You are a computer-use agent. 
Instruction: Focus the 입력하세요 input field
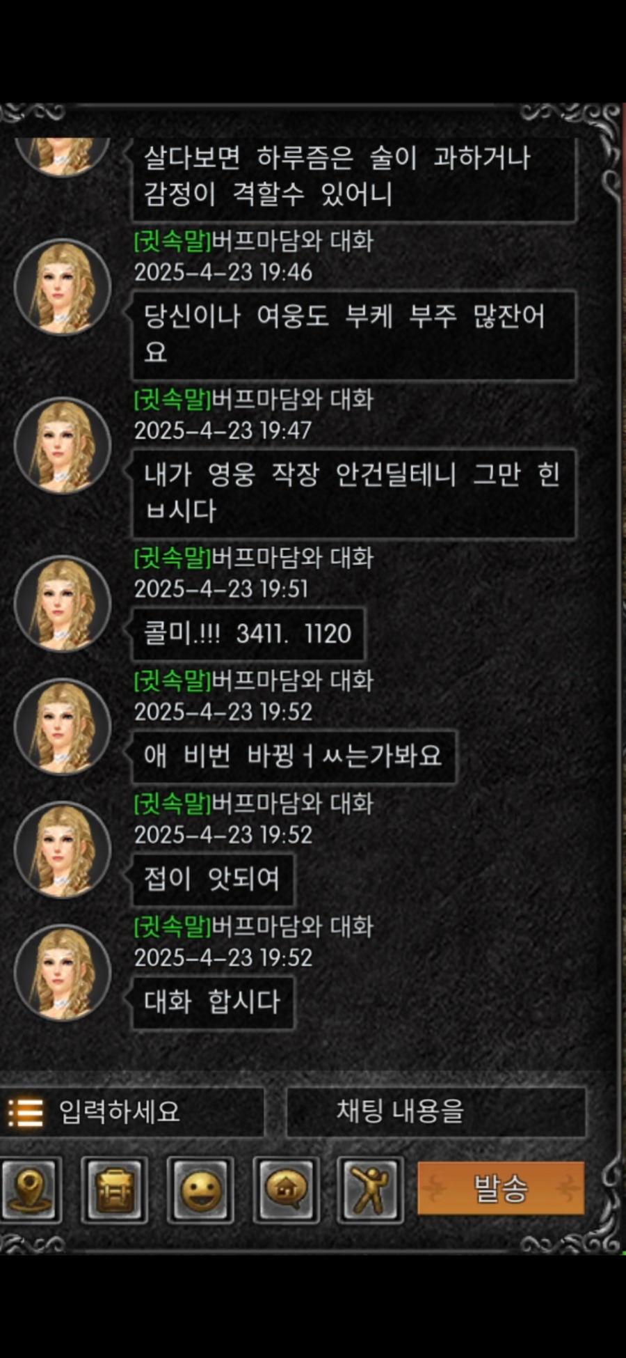pos(132,1112)
